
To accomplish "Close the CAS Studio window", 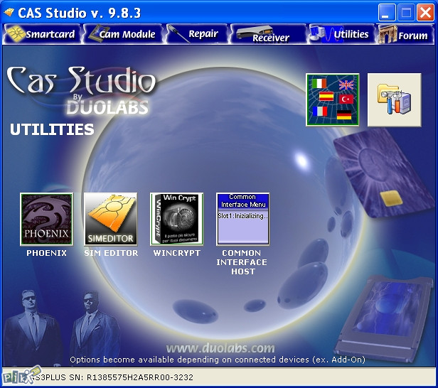I will tap(425, 13).
